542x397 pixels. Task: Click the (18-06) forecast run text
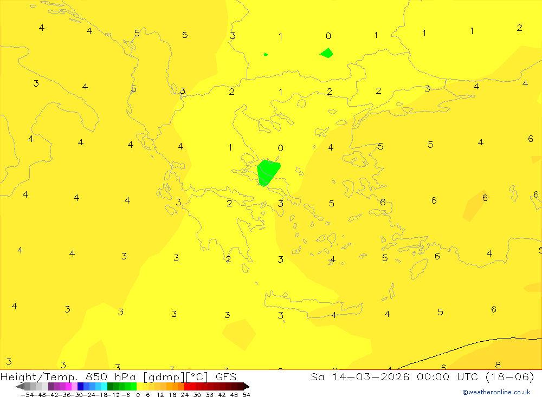pos(510,376)
